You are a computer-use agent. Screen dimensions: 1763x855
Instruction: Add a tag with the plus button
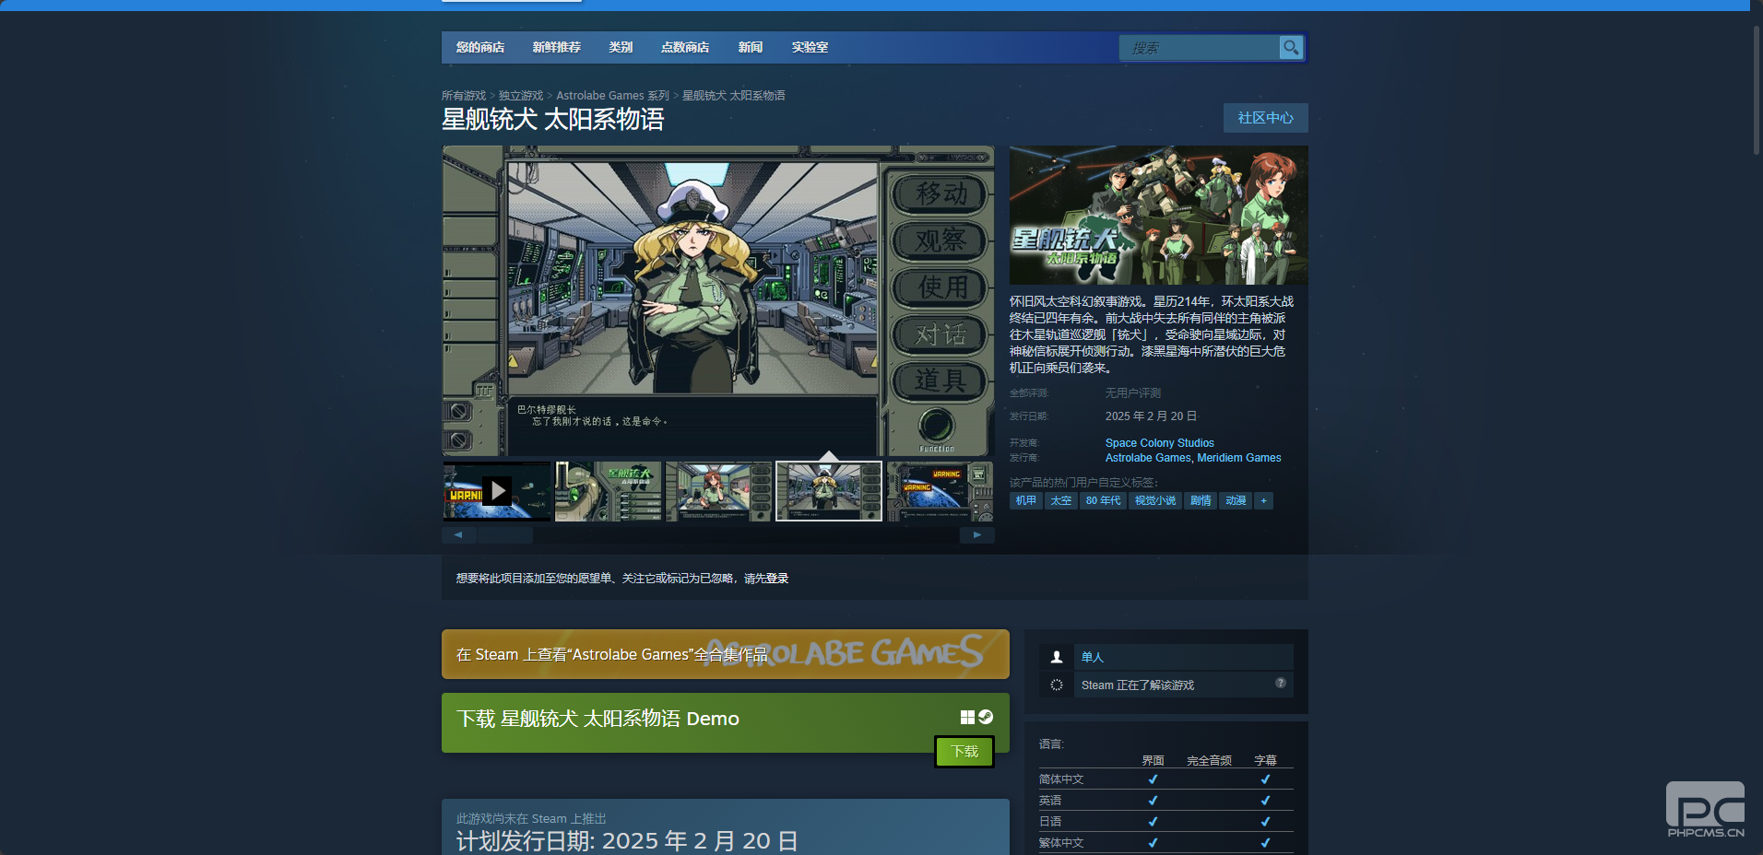click(1264, 500)
